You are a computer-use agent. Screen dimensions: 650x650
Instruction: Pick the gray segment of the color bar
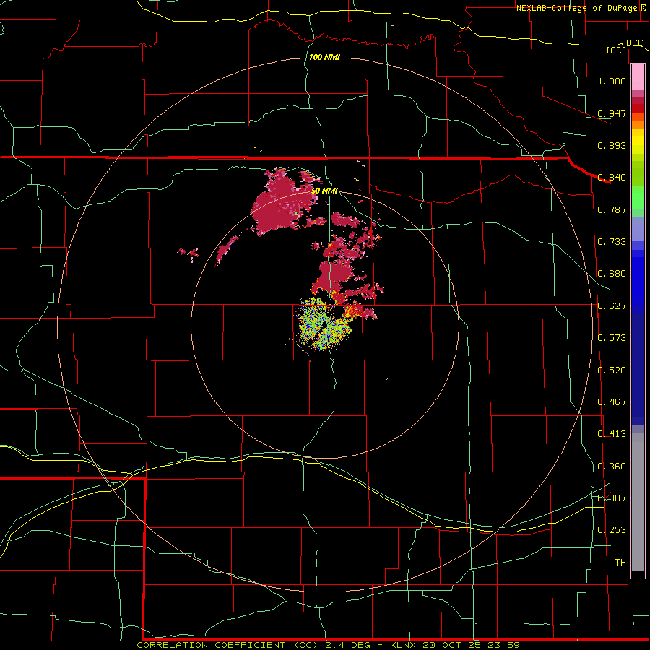[638, 502]
